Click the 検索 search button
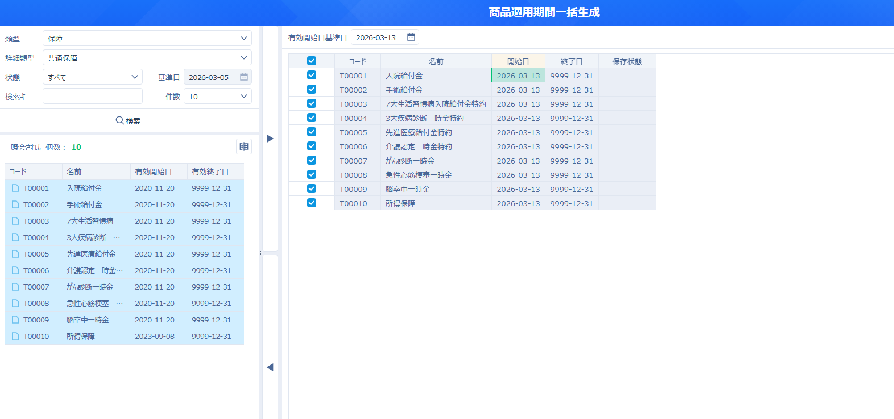This screenshot has width=894, height=419. tap(129, 120)
